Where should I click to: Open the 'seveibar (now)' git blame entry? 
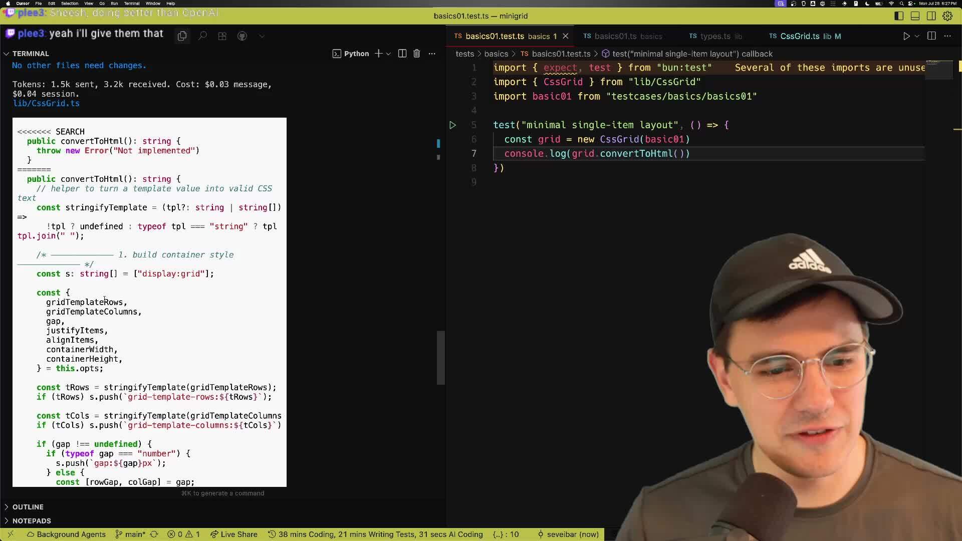[568, 534]
